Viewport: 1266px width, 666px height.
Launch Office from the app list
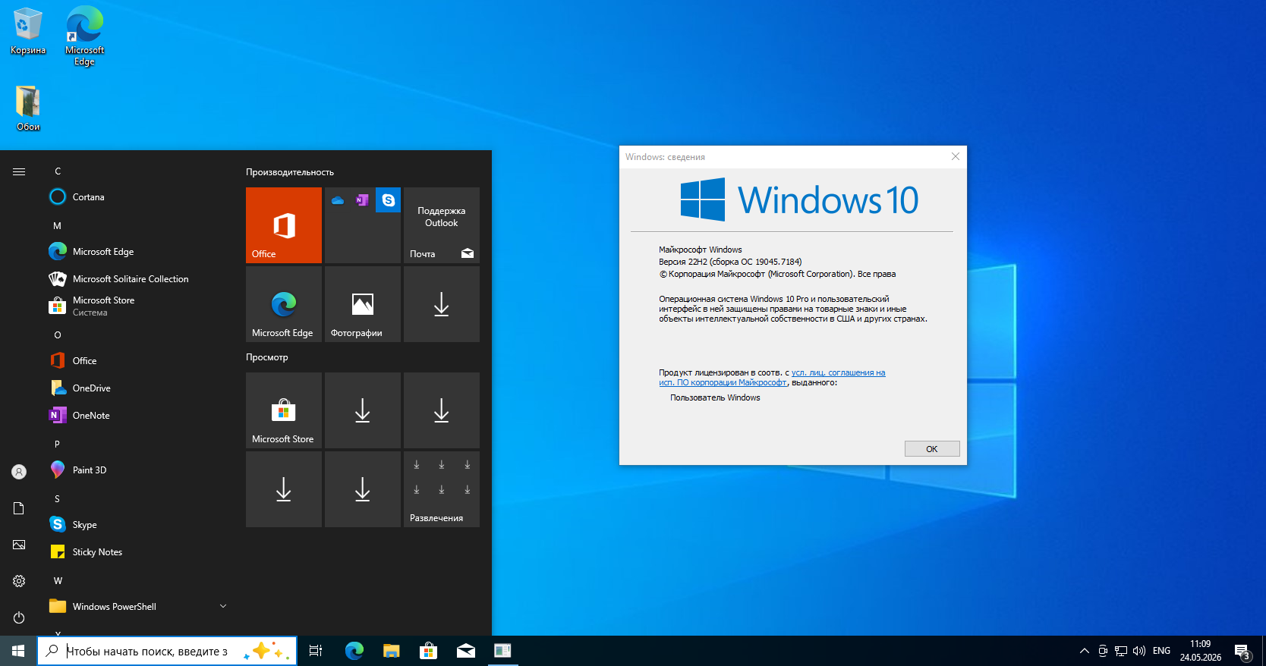[138, 361]
